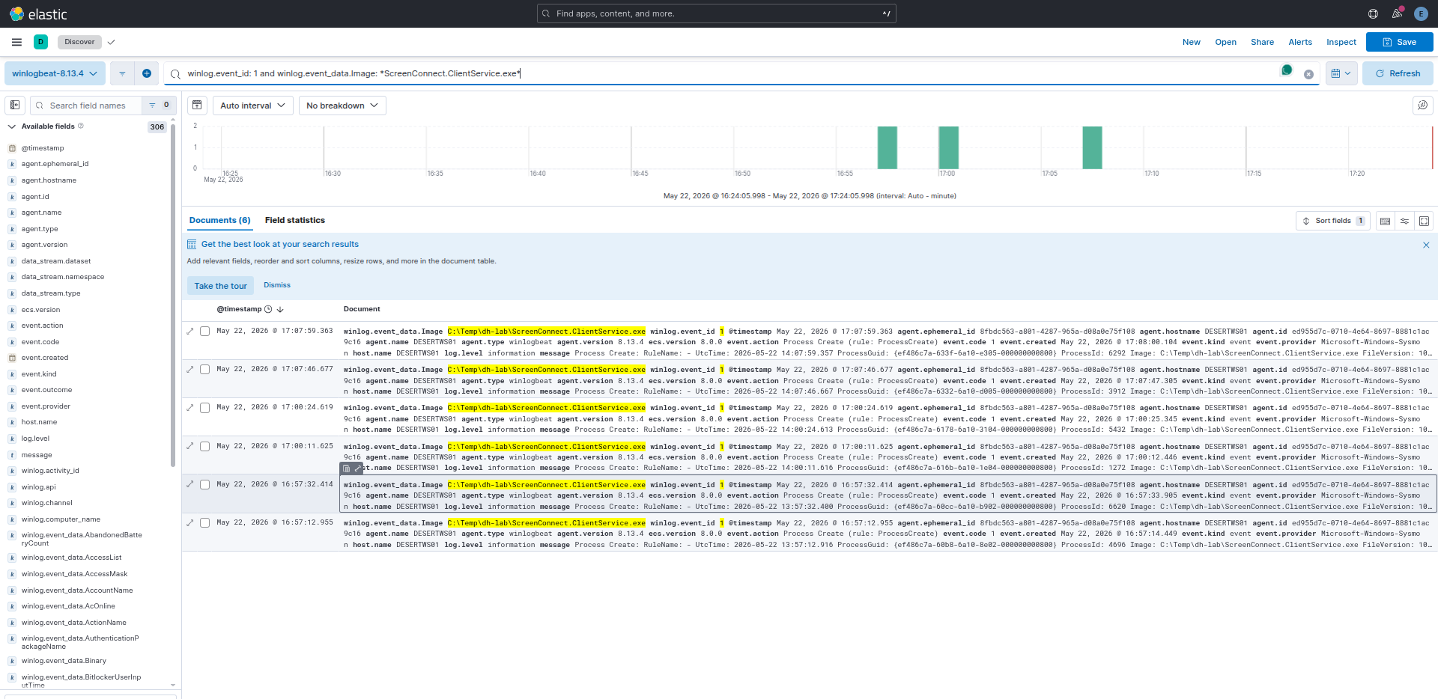The height and width of the screenshot is (699, 1438).
Task: Copy cell value in 16:57:32.414 row
Action: tap(346, 468)
